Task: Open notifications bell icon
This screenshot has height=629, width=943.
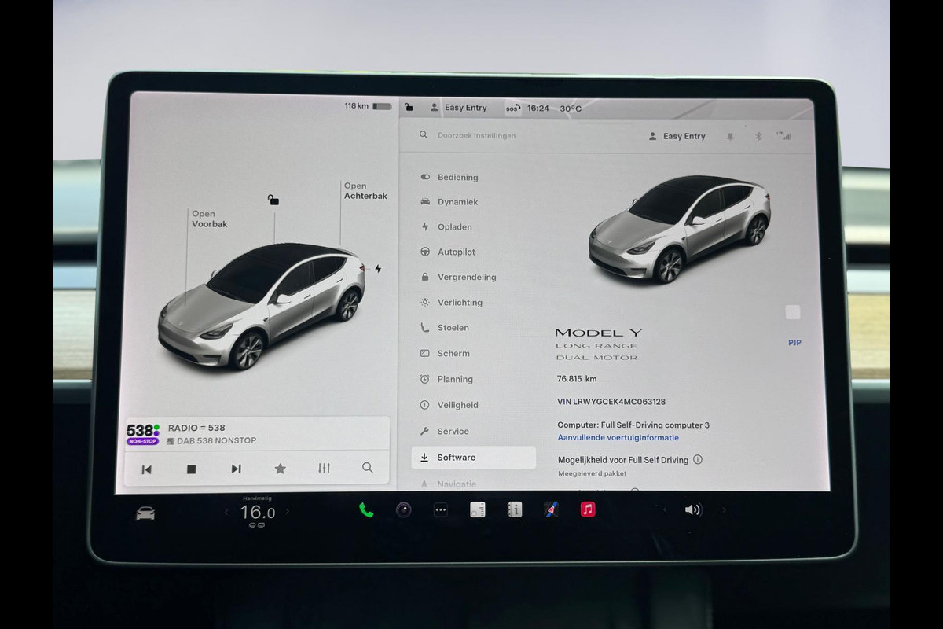Action: pos(730,136)
